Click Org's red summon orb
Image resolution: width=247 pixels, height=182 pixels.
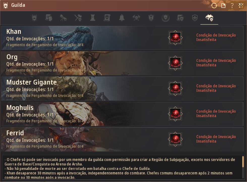pyautogui.click(x=175, y=63)
